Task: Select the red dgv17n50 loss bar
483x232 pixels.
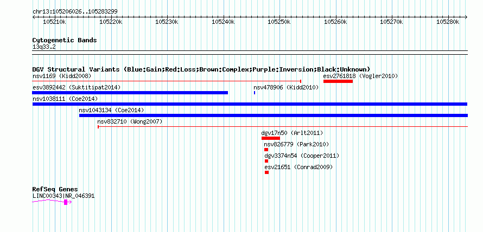Action: pos(270,138)
